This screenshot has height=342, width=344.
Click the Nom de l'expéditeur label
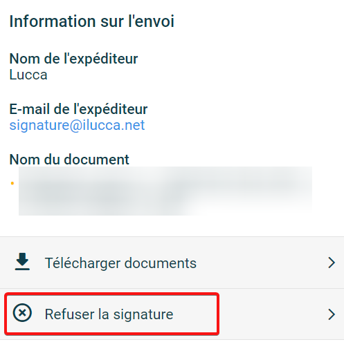point(73,59)
